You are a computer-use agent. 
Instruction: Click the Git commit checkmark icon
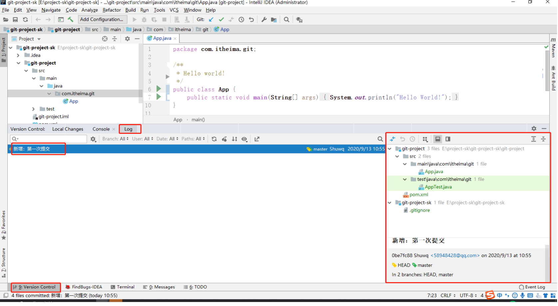221,20
